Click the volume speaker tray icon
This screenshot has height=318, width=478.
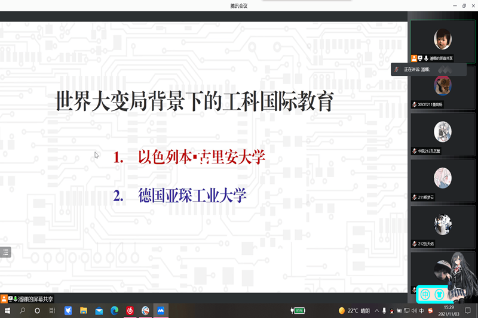click(x=414, y=311)
